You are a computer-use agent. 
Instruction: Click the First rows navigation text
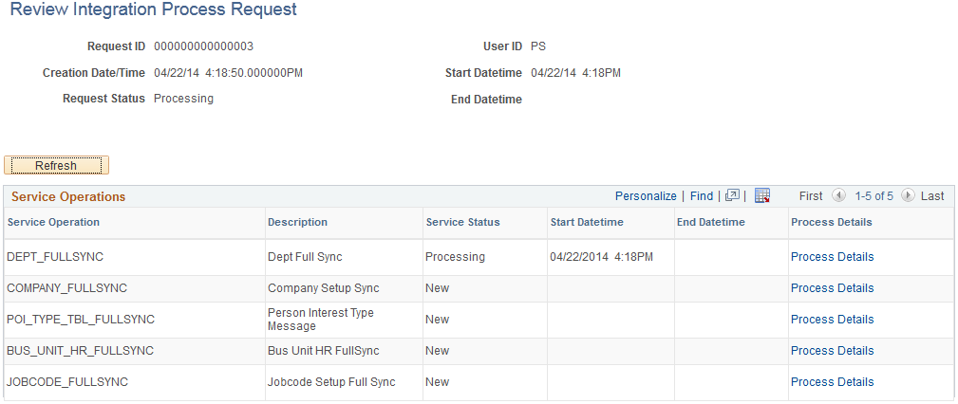(811, 196)
